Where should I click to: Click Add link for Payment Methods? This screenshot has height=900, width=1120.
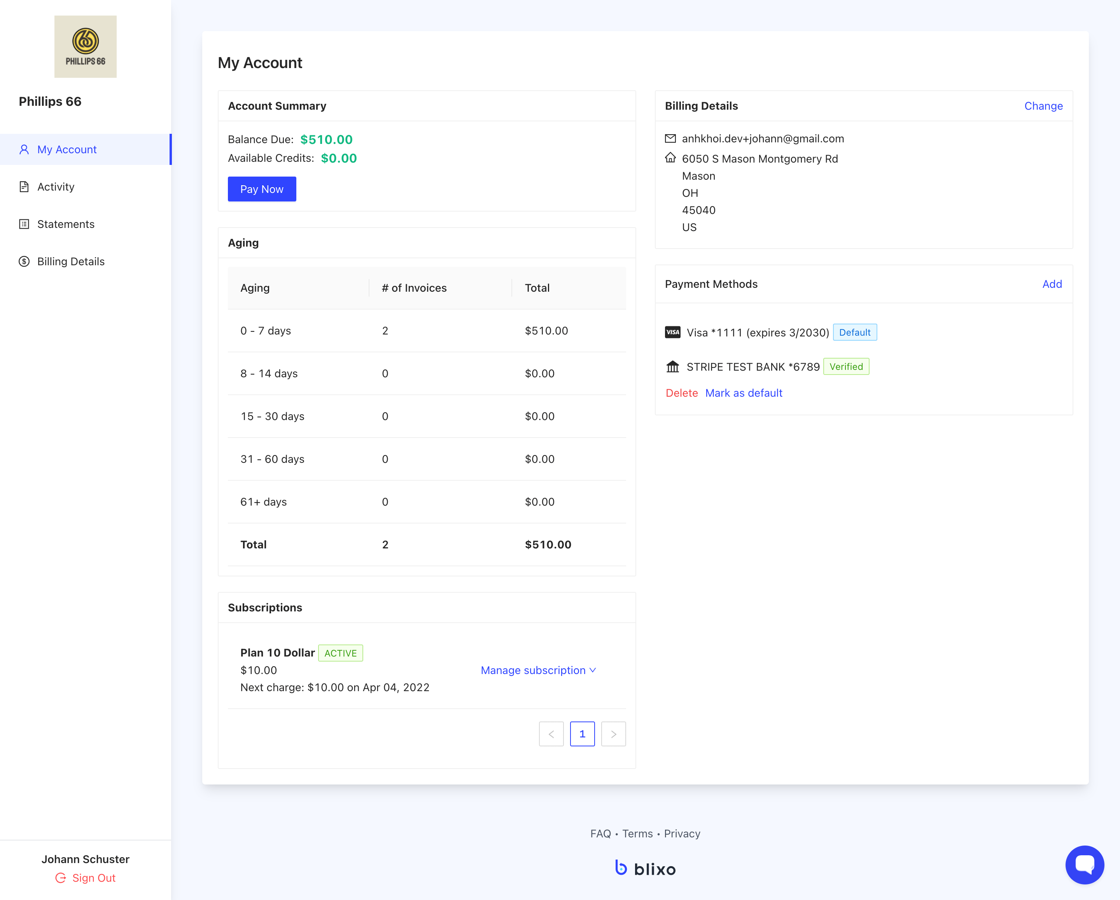pyautogui.click(x=1052, y=284)
